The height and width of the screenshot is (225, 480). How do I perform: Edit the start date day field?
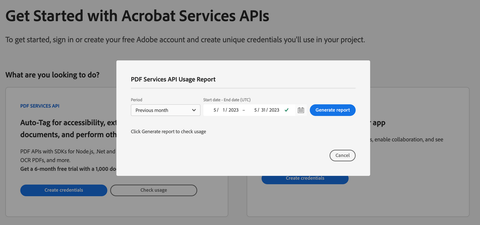click(x=224, y=110)
